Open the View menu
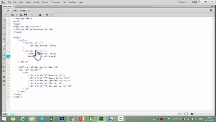This screenshot has width=216, height=122. 21,2
